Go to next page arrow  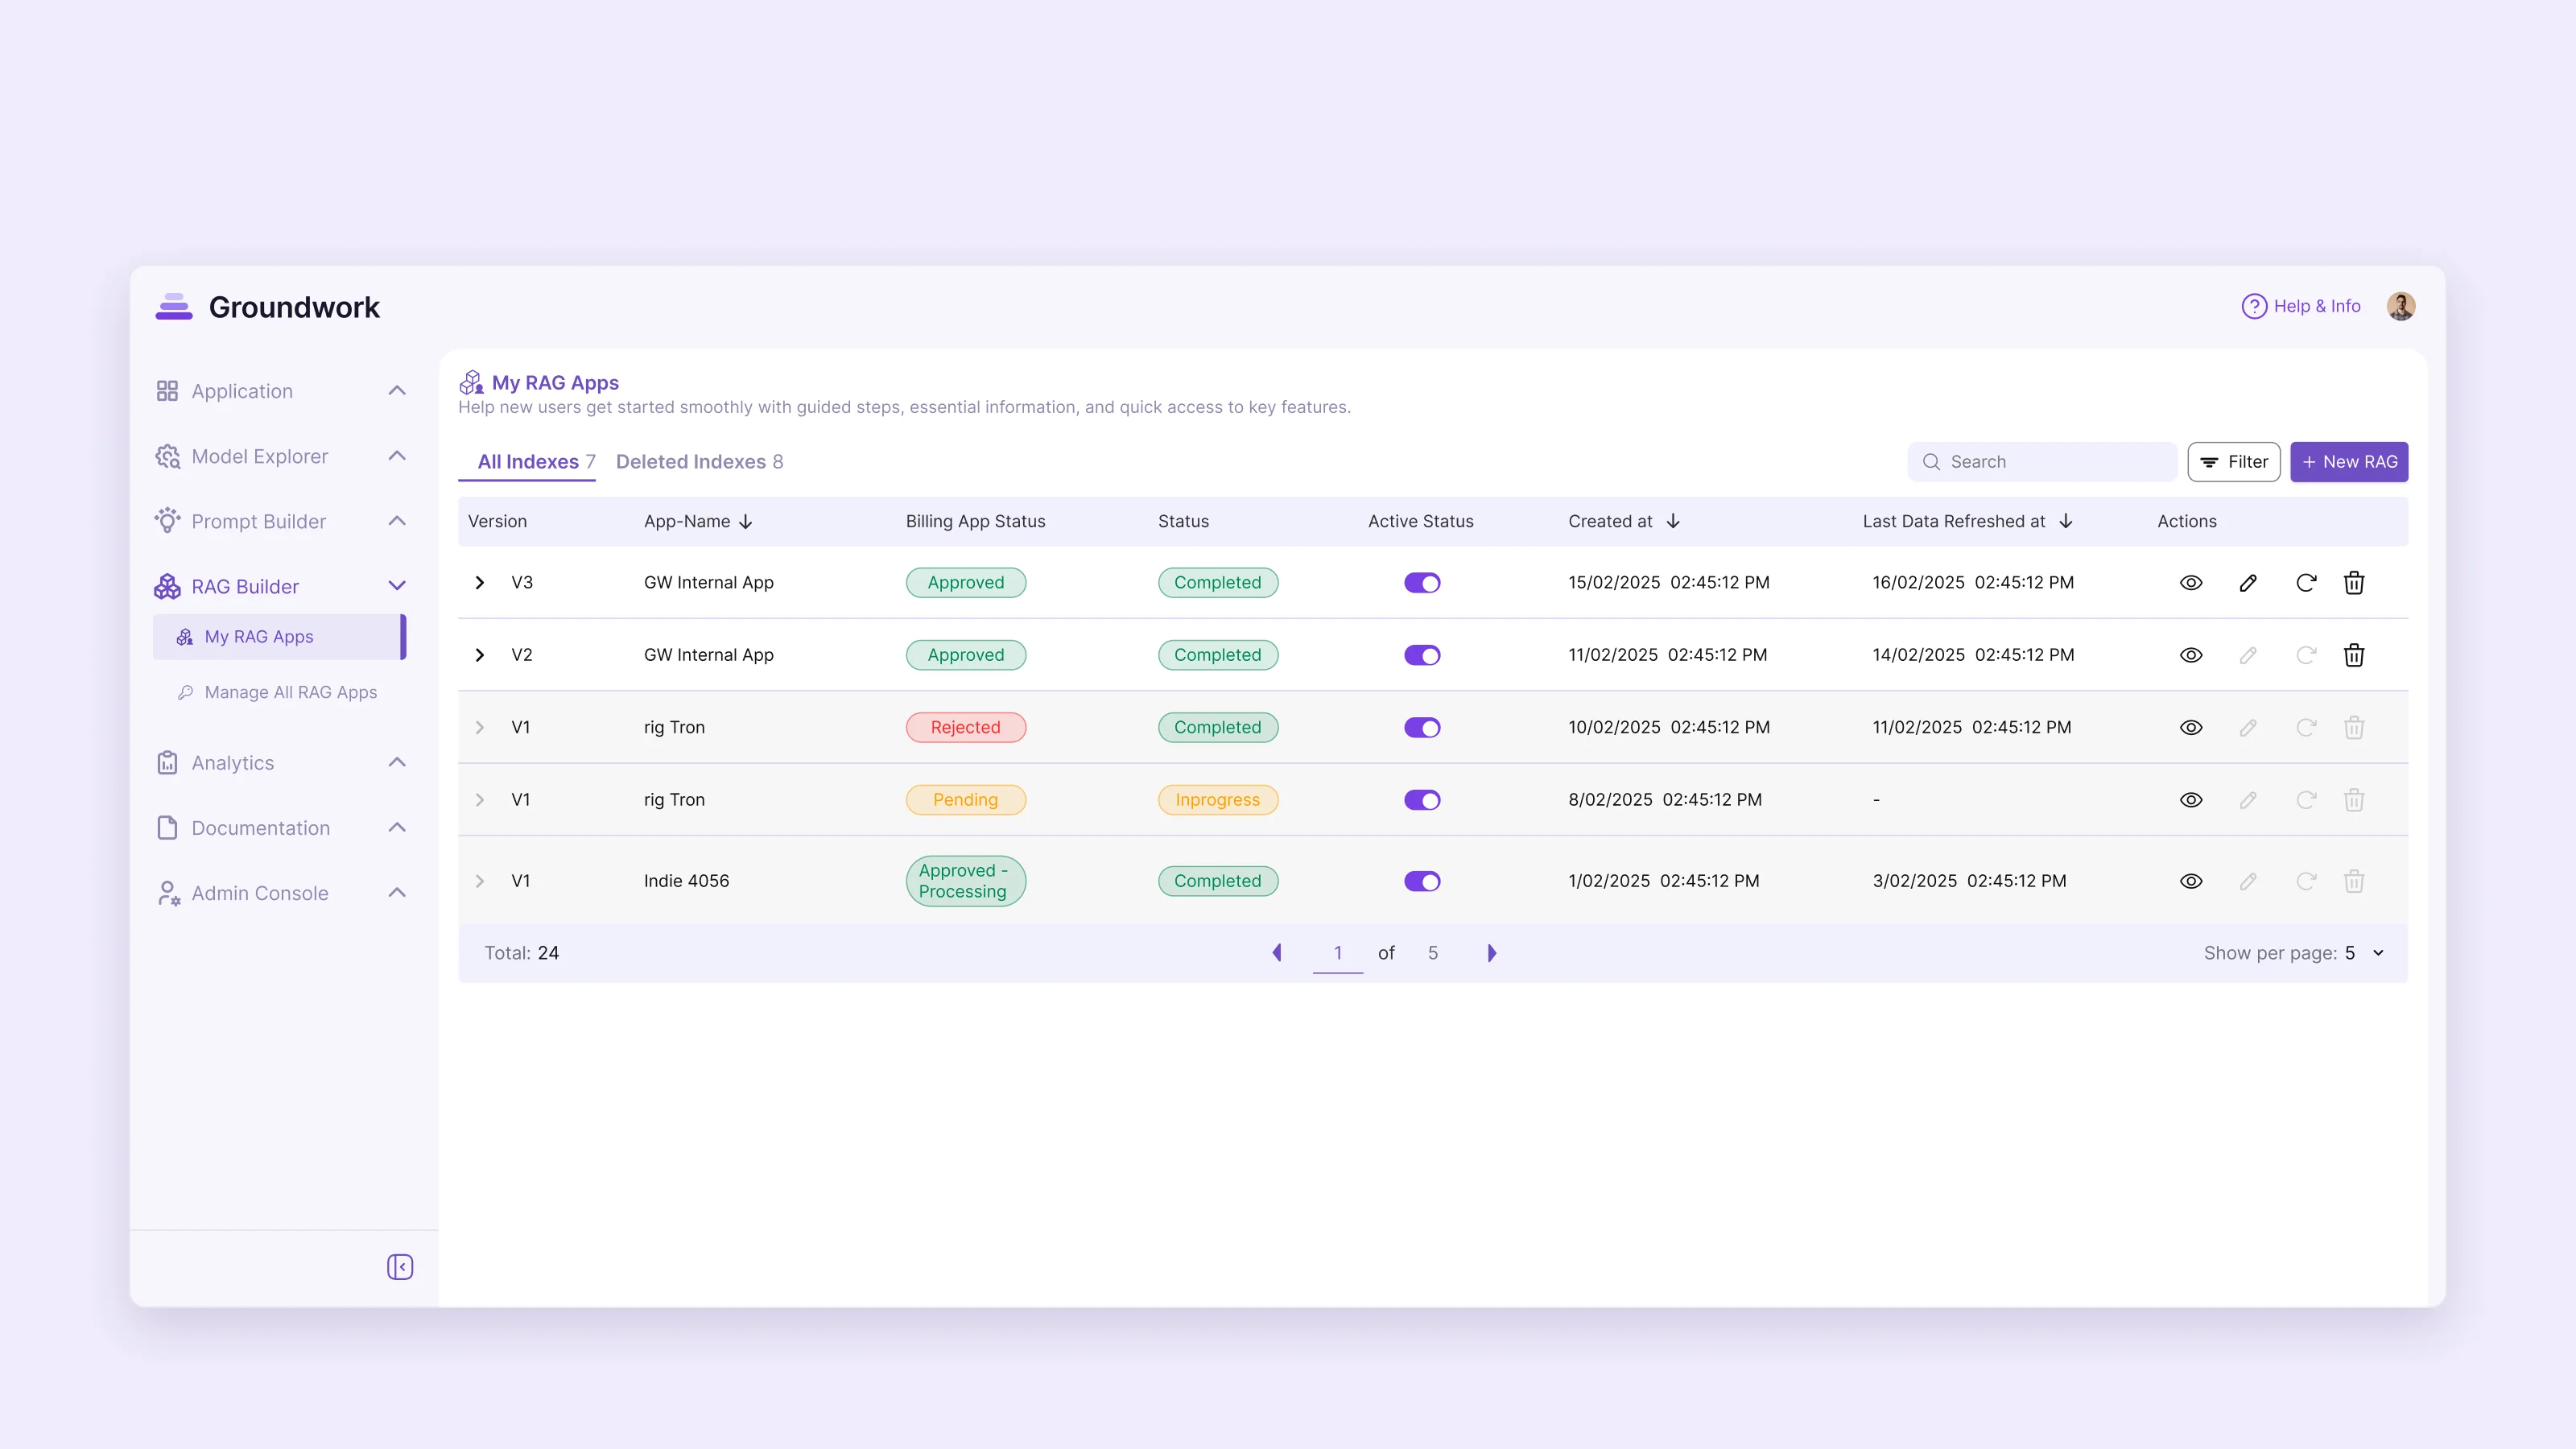(x=1492, y=953)
